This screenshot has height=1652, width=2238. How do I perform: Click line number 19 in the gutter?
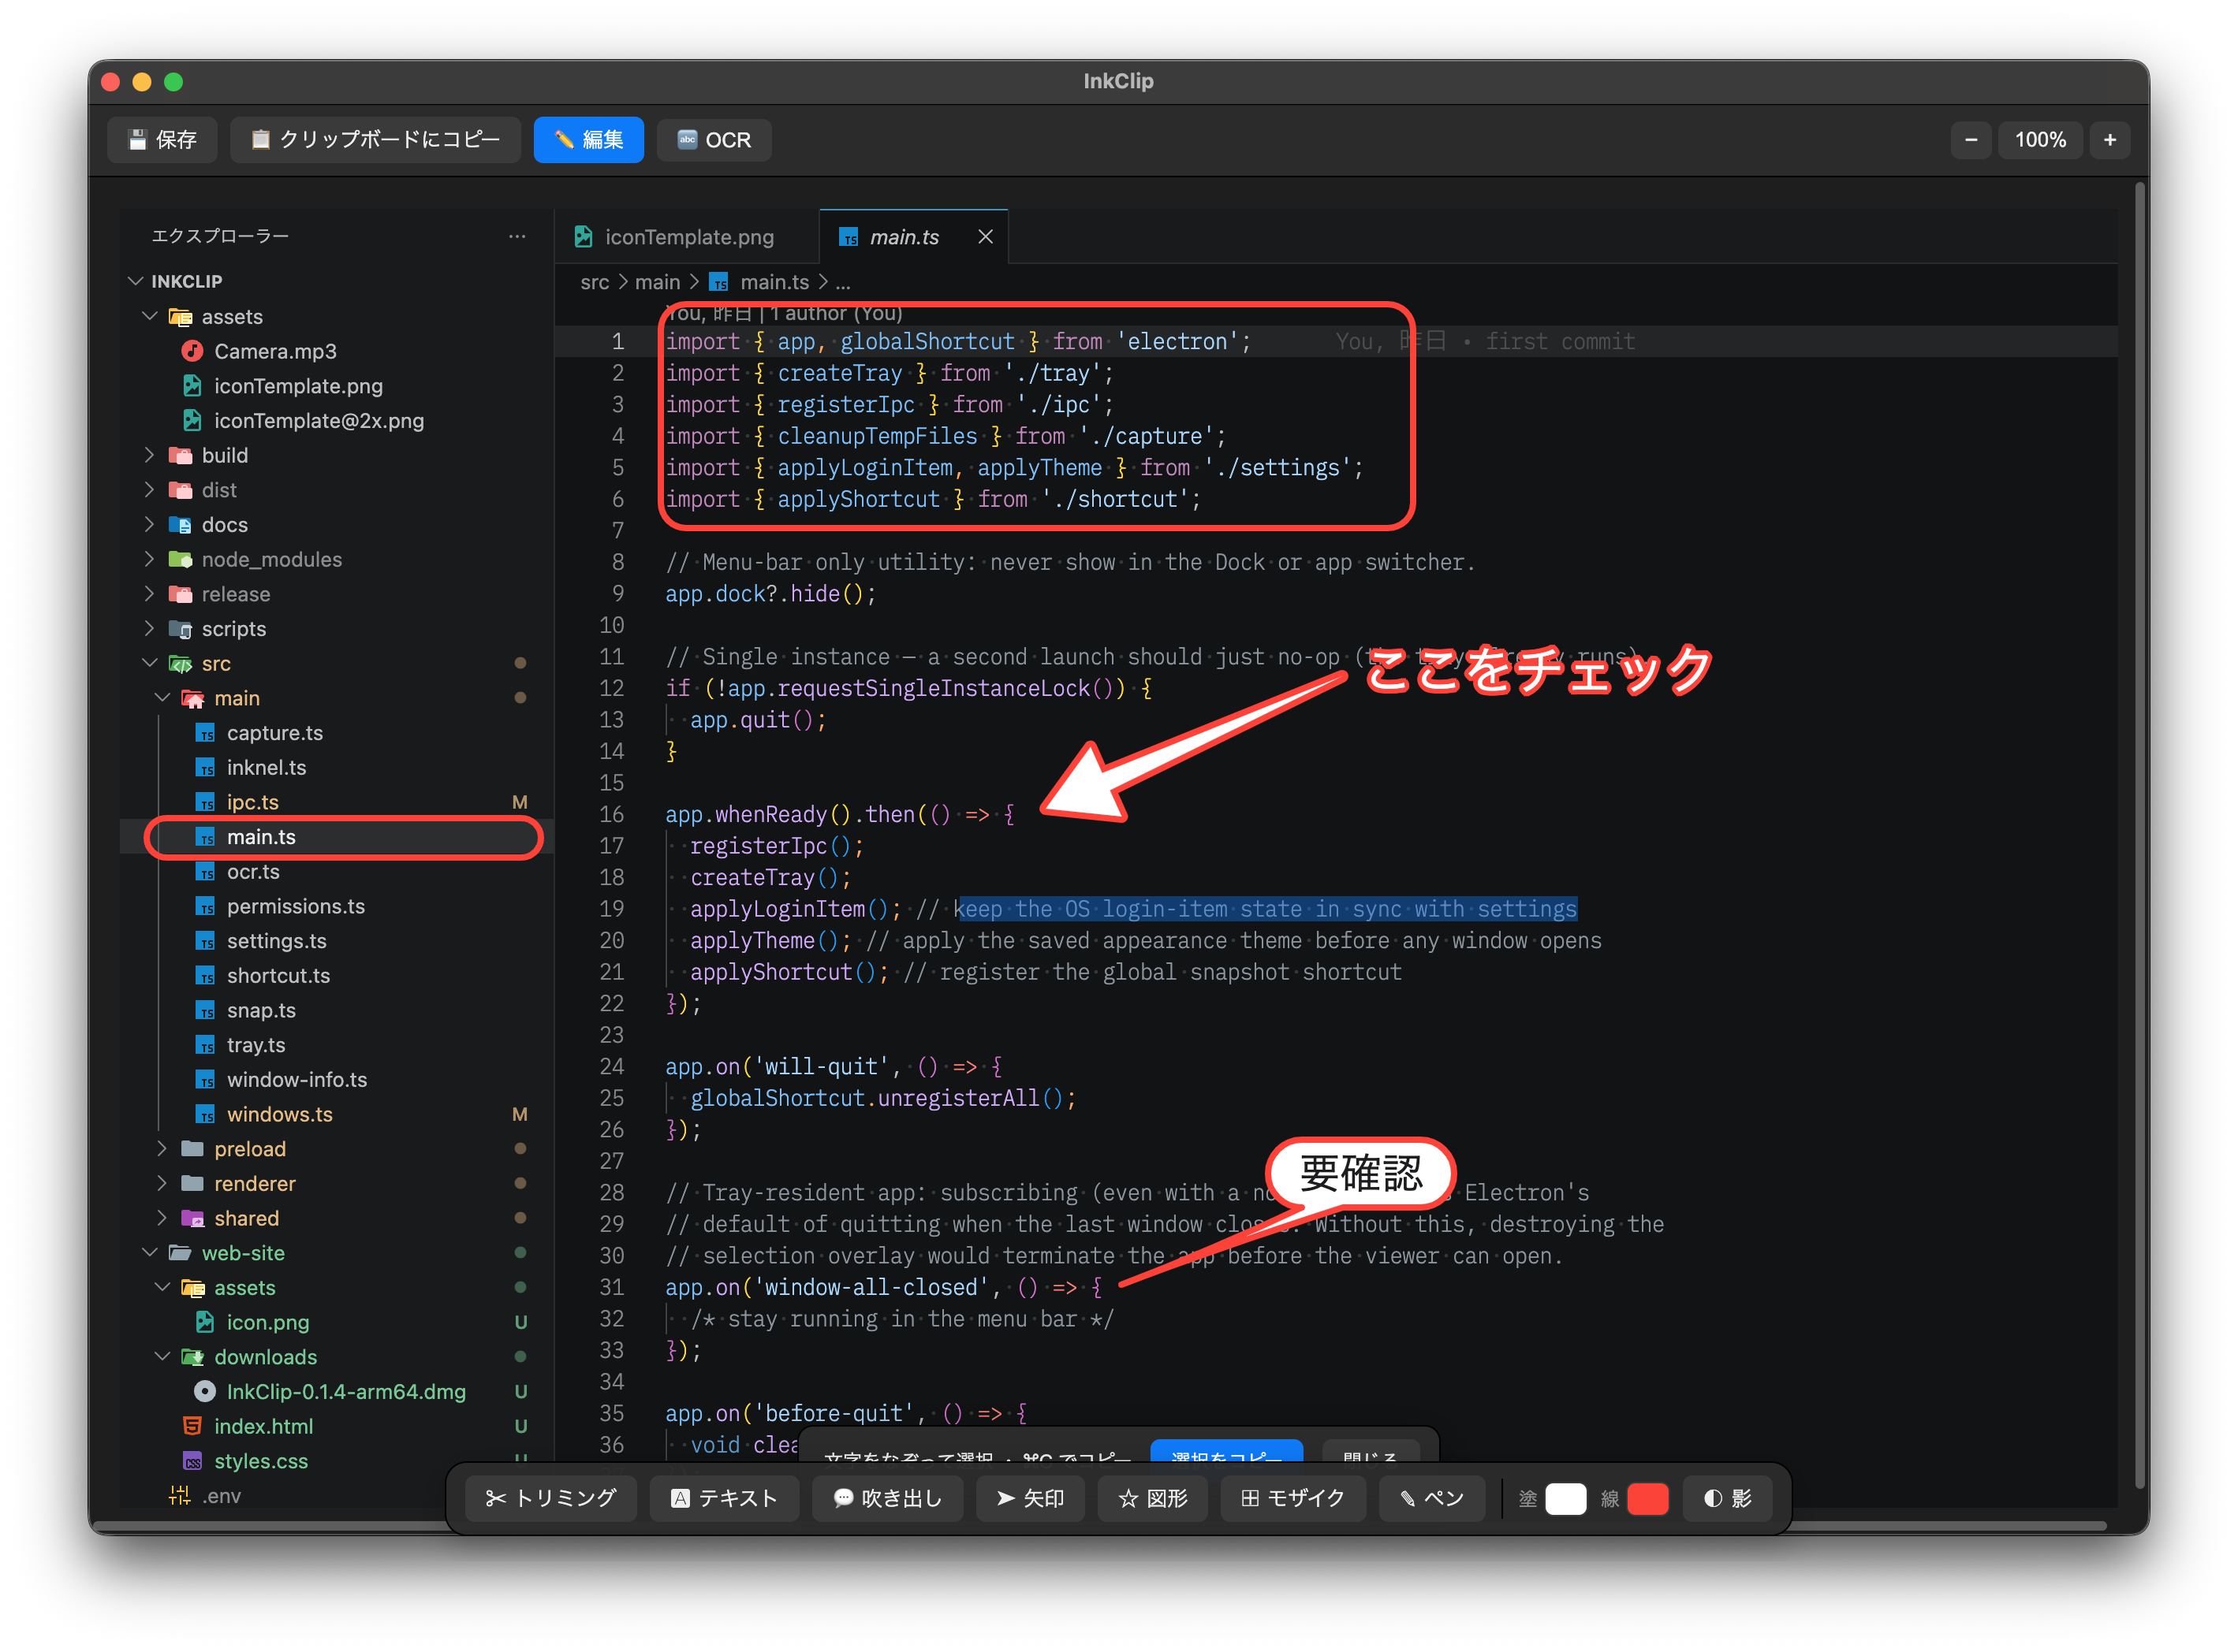click(610, 909)
